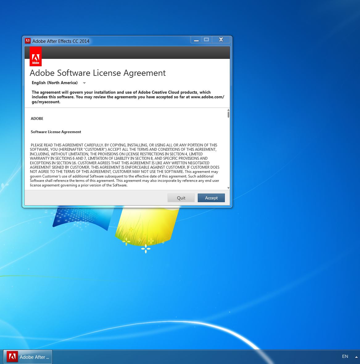
Task: Quit the After Effects installer
Action: (181, 198)
